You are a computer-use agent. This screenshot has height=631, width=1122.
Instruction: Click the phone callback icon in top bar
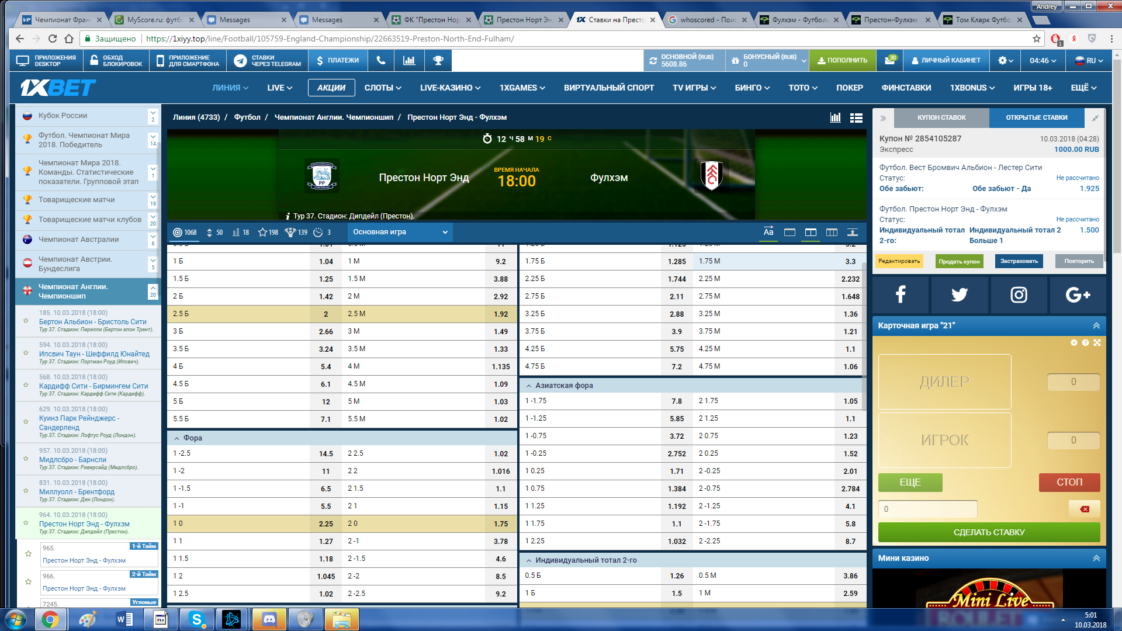point(381,60)
